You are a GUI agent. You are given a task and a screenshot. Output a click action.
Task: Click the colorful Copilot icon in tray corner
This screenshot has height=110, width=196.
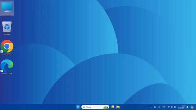192,107
